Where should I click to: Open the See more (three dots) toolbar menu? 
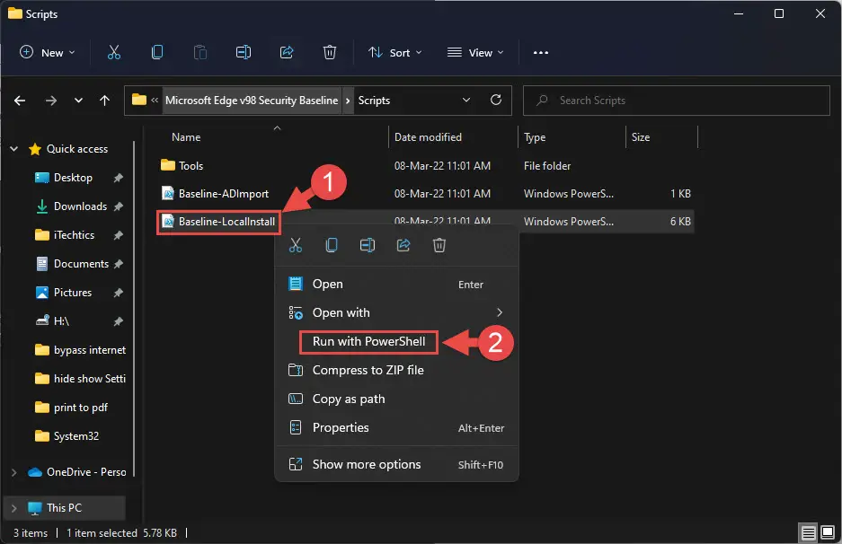point(541,53)
